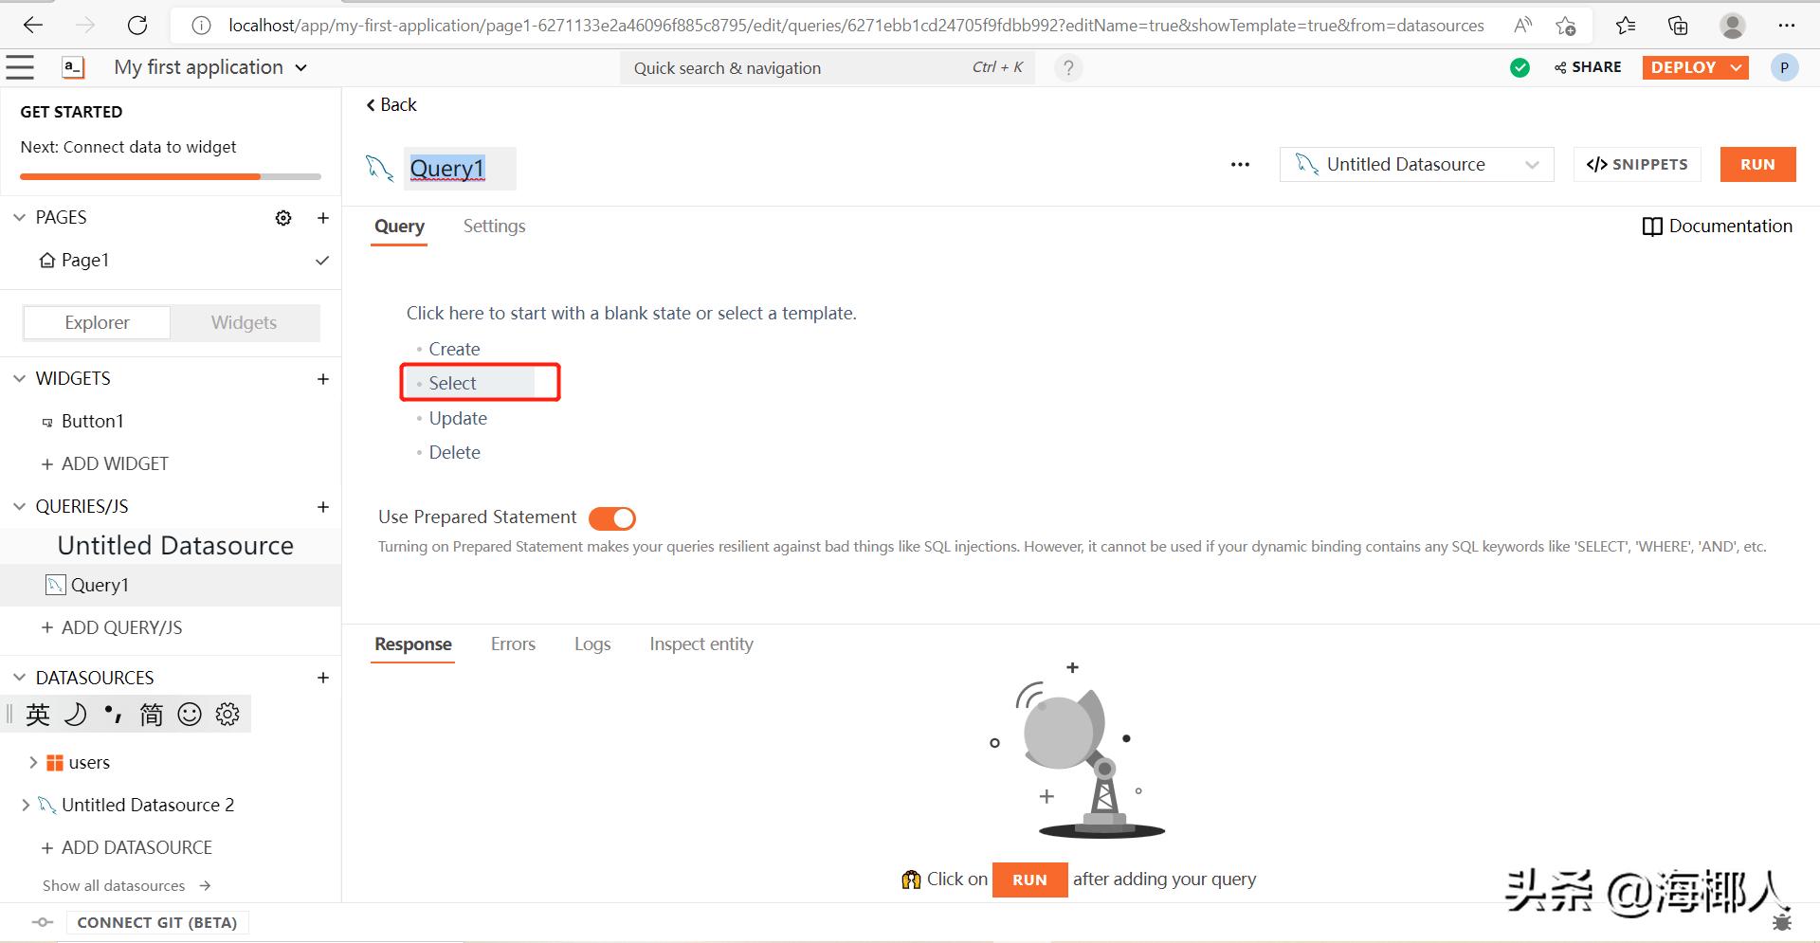1820x943 pixels.
Task: Click the checkmark next to Page1
Action: coord(322,261)
